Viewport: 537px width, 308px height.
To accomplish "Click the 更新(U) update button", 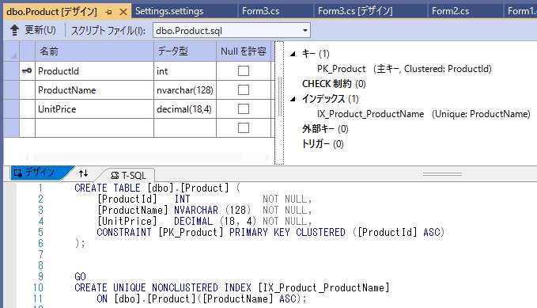I will pos(40,30).
